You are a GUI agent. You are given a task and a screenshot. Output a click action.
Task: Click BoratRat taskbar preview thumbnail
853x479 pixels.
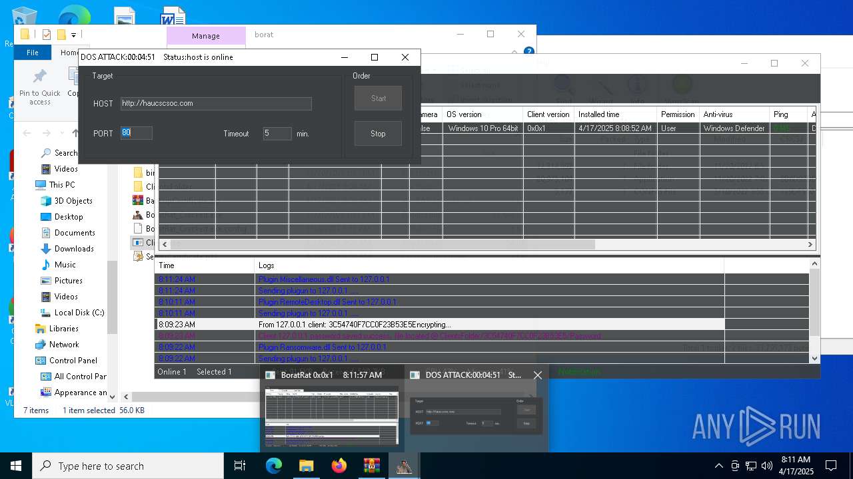pyautogui.click(x=332, y=418)
